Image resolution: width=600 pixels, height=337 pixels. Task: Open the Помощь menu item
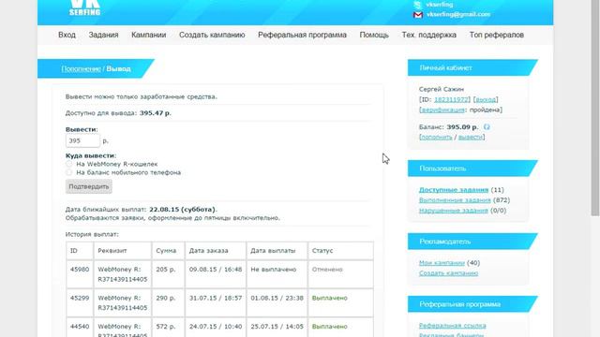374,35
